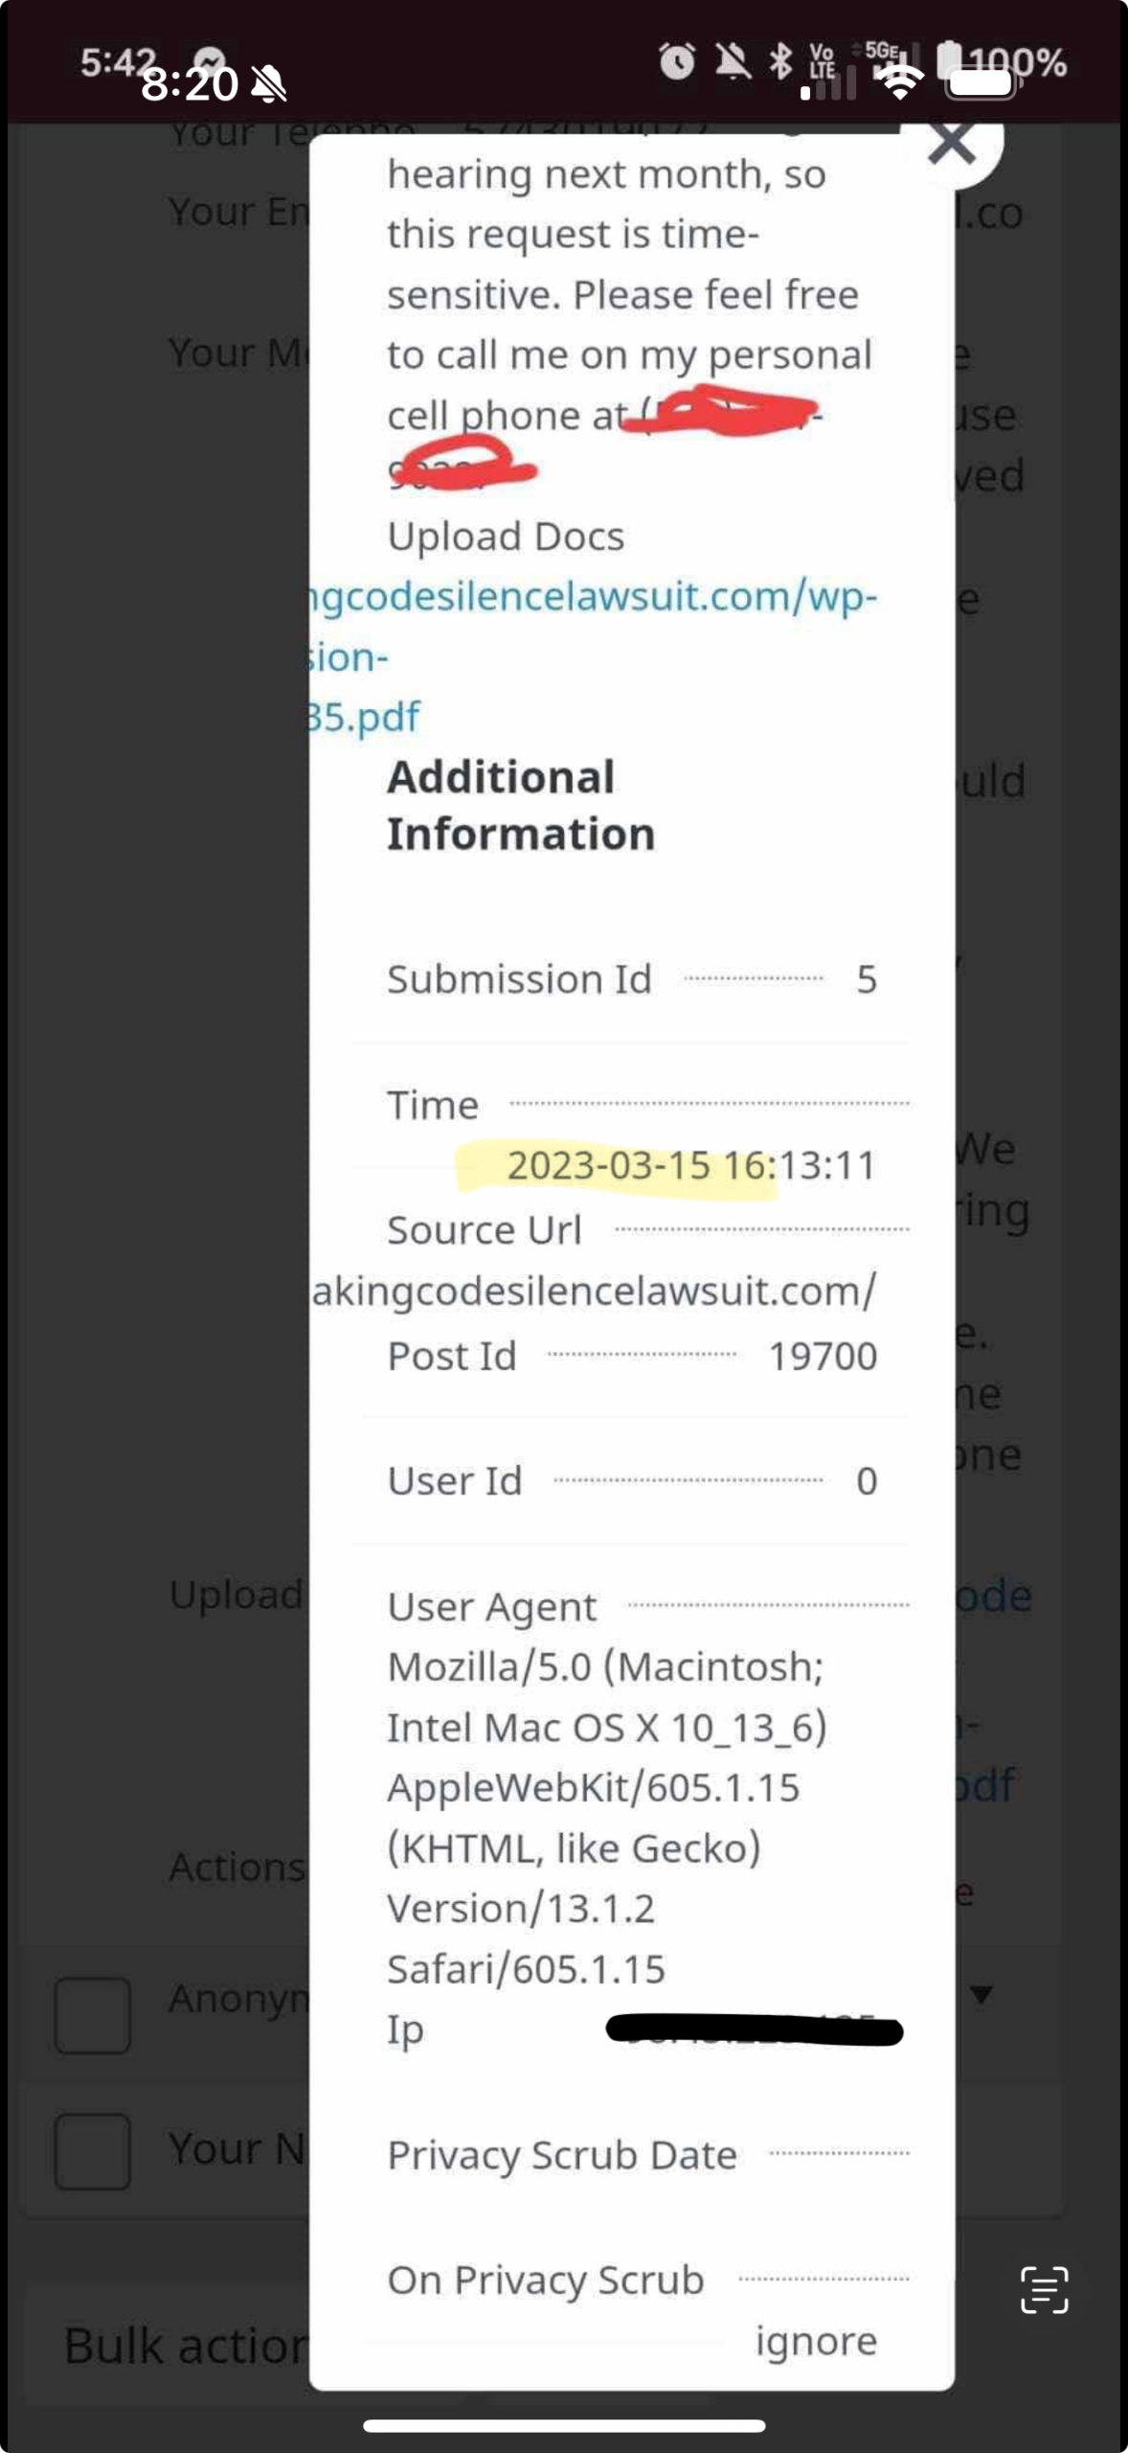Close the submission details popup
Viewport: 1128px width, 2453px height.
point(952,145)
